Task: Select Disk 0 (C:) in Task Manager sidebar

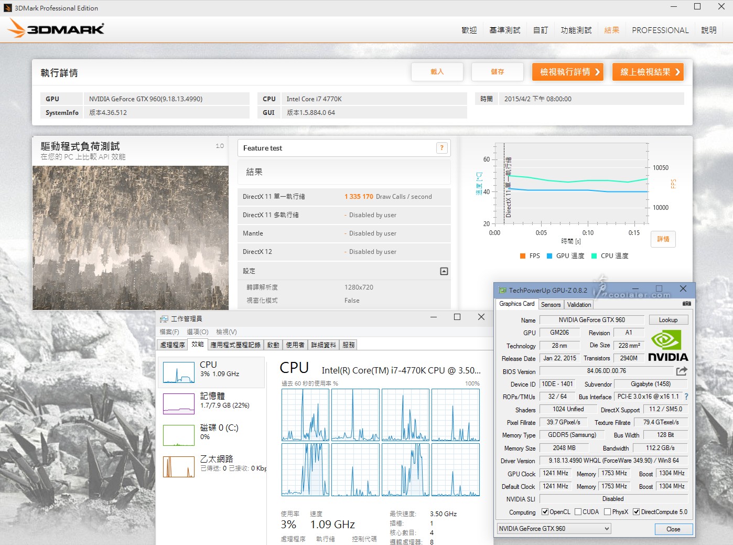Action: point(212,435)
